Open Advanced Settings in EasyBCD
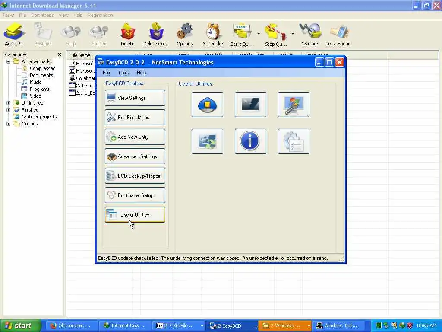Screen dimensions: 442x332 (135, 156)
